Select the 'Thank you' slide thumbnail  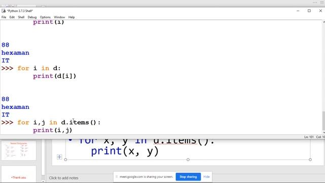[19, 174]
